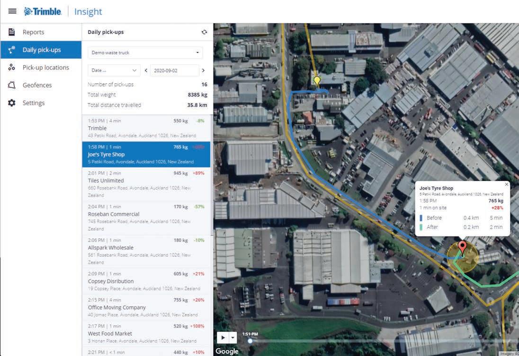Click the Reports document icon
The height and width of the screenshot is (356, 519).
click(x=11, y=32)
